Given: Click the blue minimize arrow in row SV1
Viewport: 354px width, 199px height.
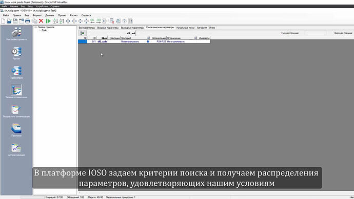Looking at the screenshot, I should tap(148, 41).
